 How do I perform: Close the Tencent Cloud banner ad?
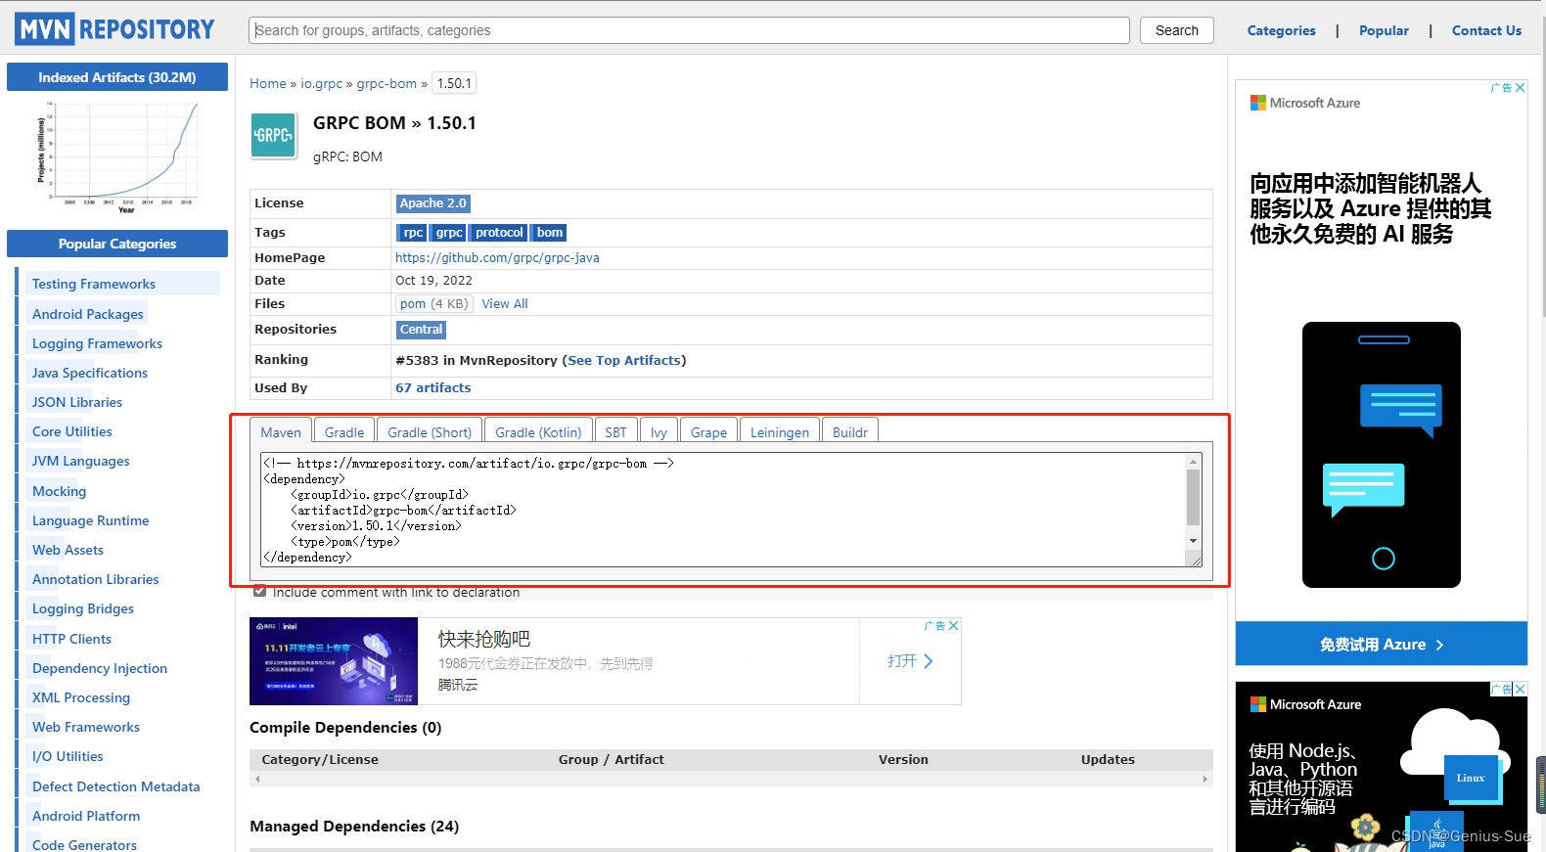pyautogui.click(x=953, y=626)
